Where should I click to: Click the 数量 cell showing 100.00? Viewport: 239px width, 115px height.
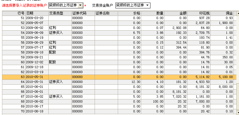153,101
